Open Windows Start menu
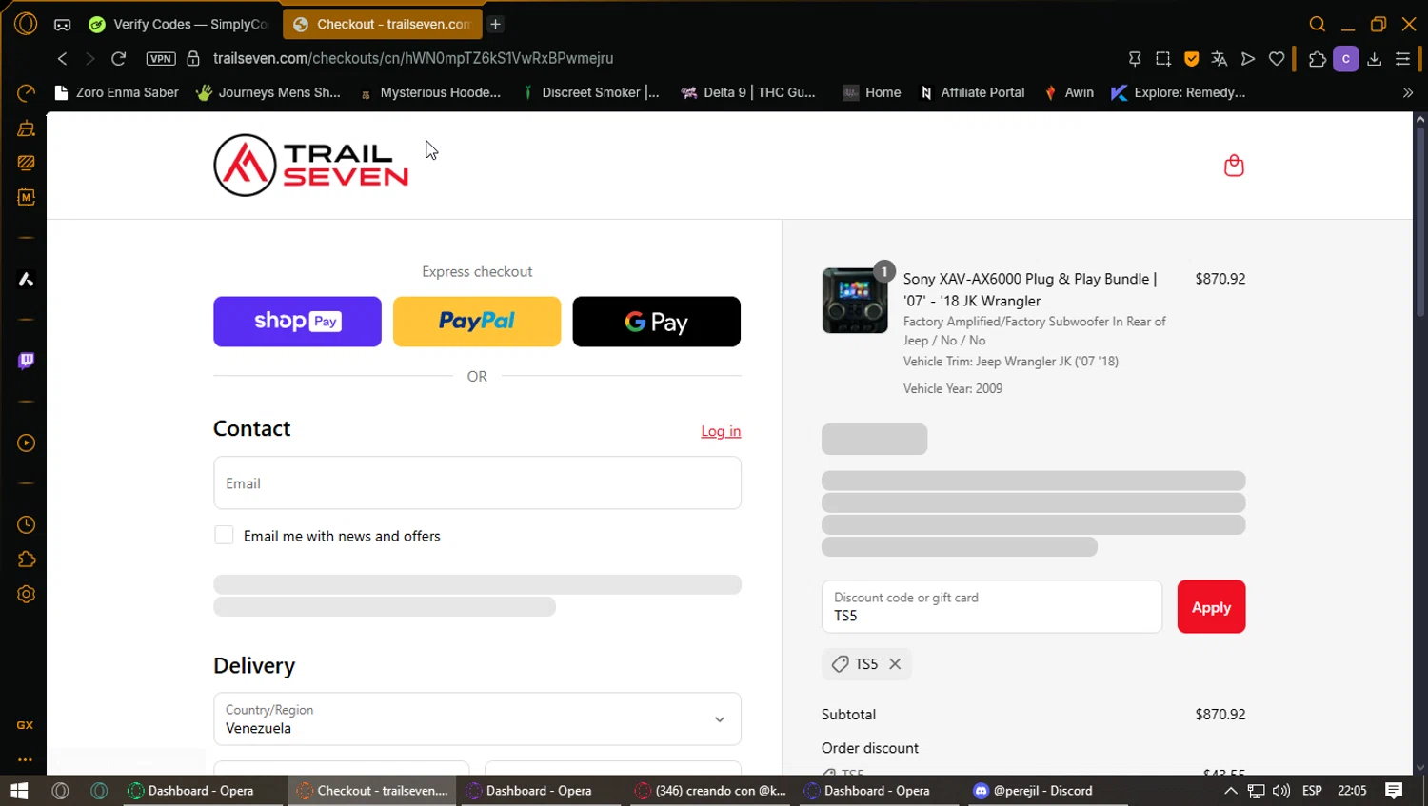 (19, 791)
